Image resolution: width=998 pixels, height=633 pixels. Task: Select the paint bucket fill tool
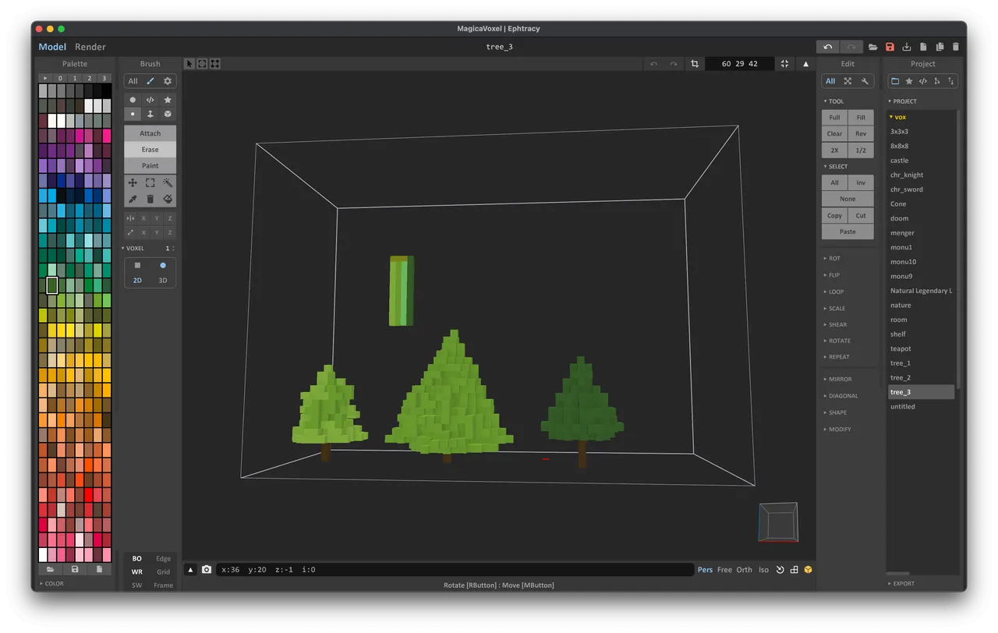click(168, 200)
